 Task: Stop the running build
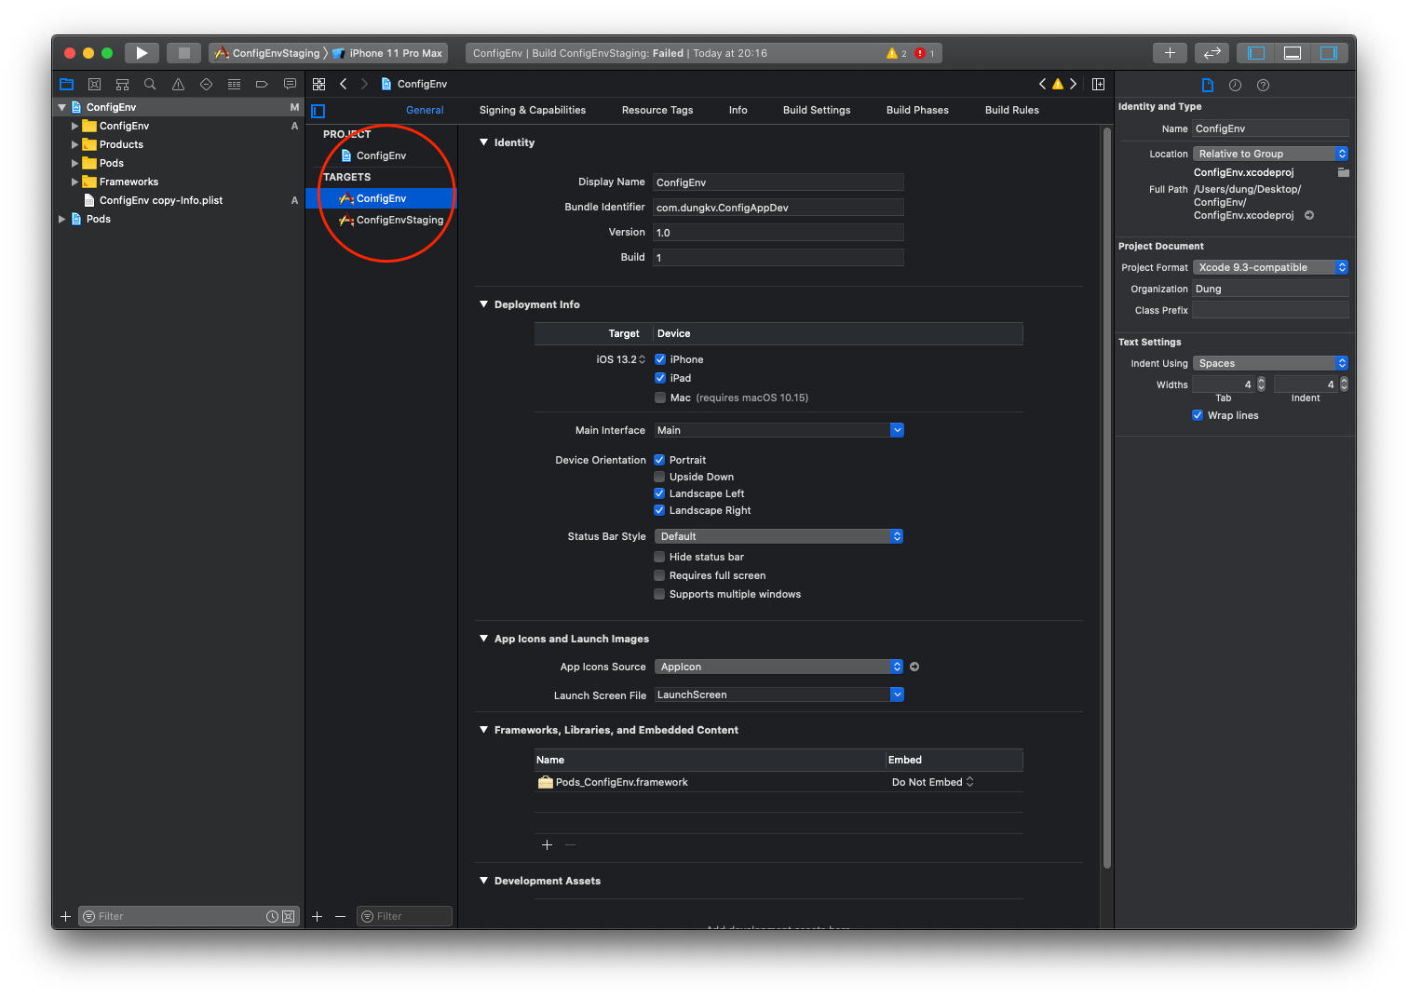183,53
